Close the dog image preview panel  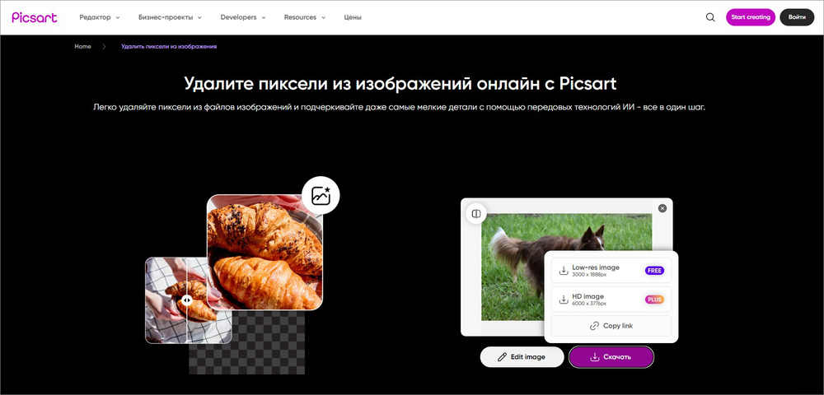click(x=662, y=208)
